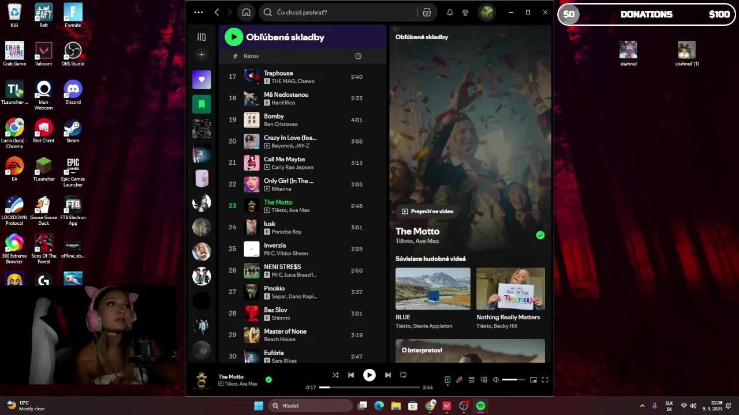The height and width of the screenshot is (415, 739).
Task: Show hidden tray icons chevron
Action: (642, 406)
